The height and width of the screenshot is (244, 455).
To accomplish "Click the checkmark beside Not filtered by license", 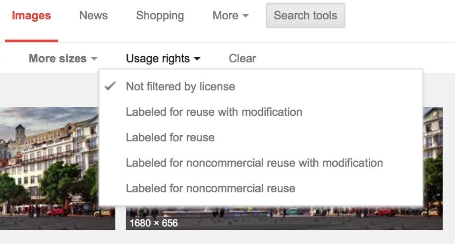I will [x=110, y=86].
